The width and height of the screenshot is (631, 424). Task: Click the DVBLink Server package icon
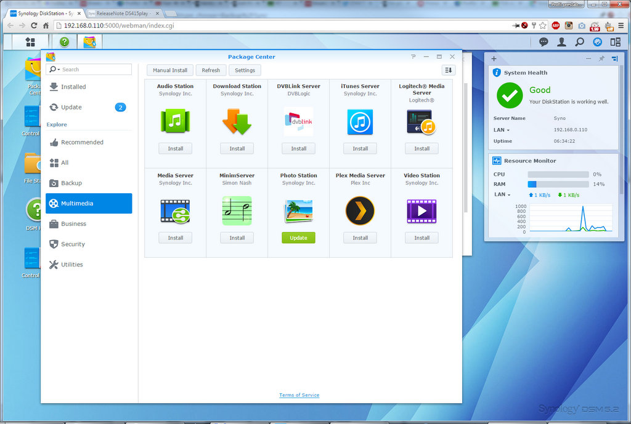coord(299,121)
